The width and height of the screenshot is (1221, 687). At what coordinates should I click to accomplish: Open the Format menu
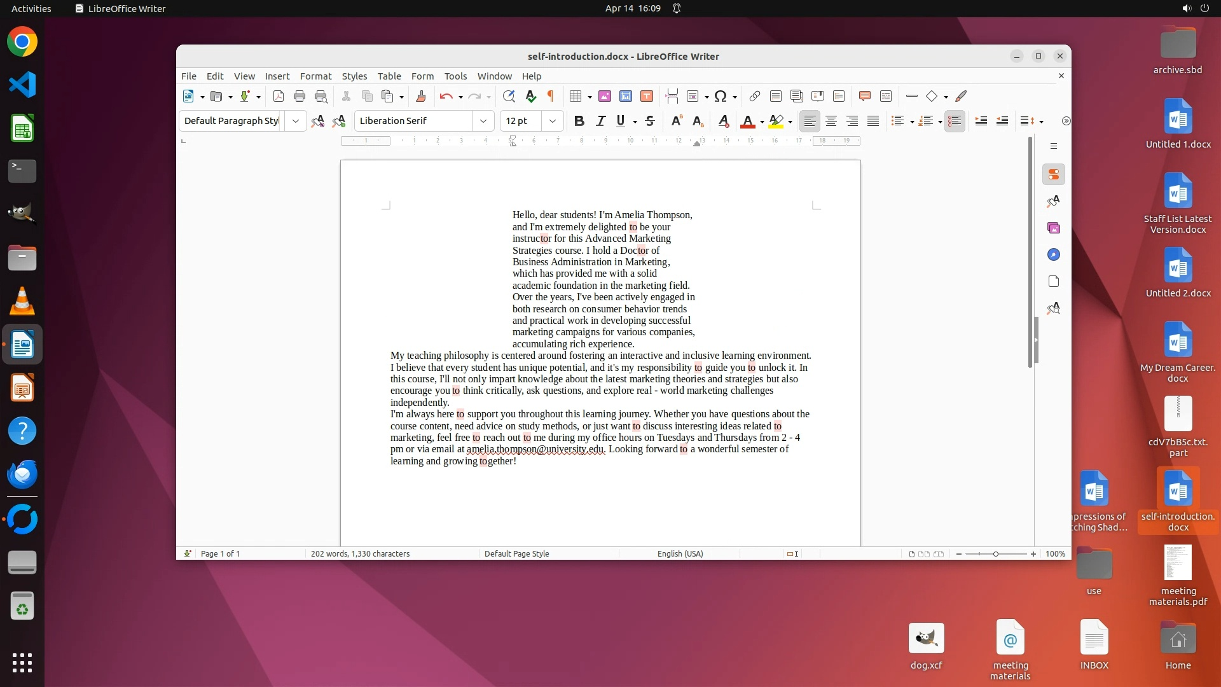[315, 76]
